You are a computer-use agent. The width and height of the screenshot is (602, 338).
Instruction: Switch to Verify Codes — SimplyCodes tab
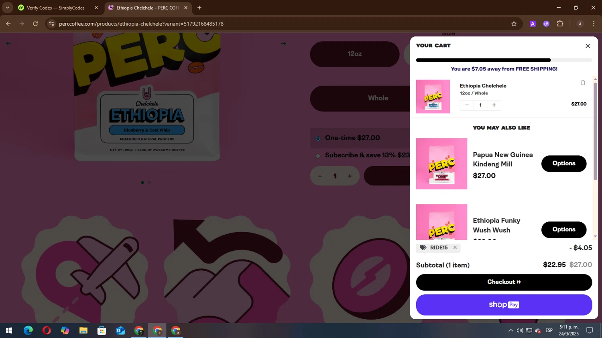55,8
